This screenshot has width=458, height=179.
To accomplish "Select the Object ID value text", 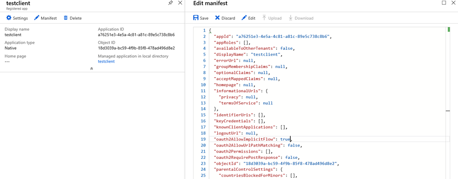I will tap(136, 48).
